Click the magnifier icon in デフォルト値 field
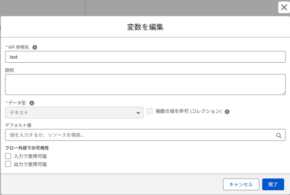This screenshot has height=195, width=290. 279,135
